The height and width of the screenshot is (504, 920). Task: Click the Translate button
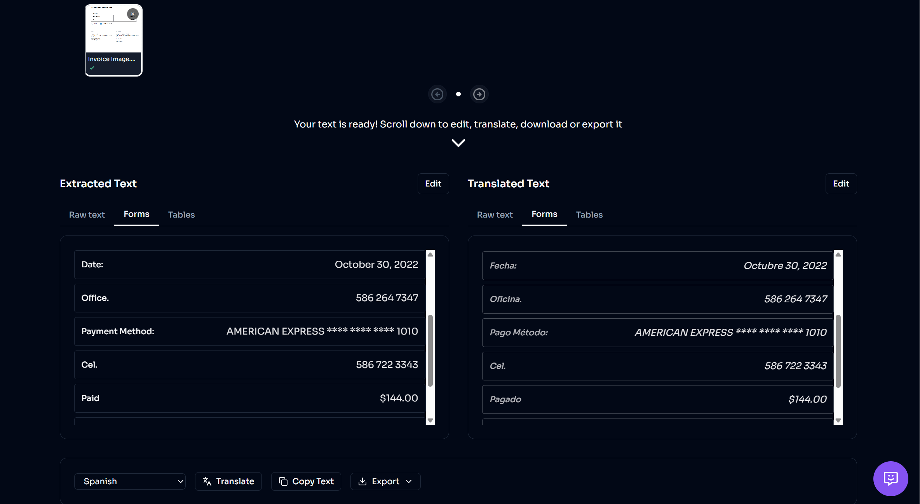(228, 481)
